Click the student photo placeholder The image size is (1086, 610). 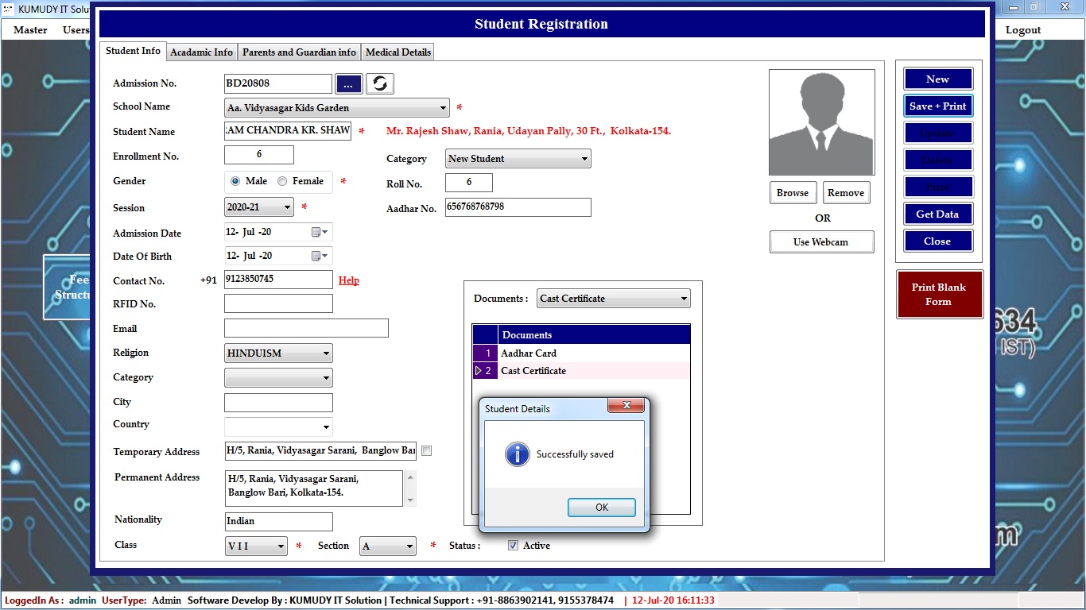821,122
